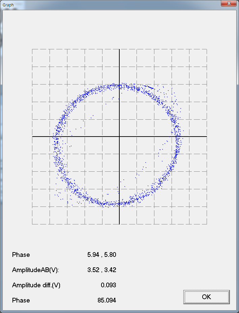This screenshot has height=313, width=239.
Task: Click the OK button
Action: pos(206,297)
